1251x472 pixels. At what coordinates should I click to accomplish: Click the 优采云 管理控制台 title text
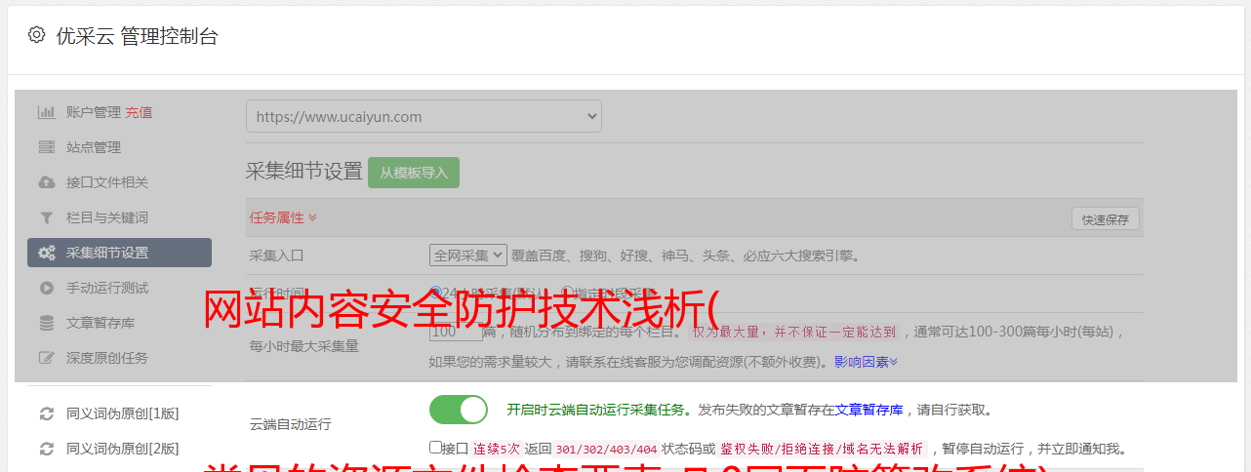click(x=137, y=36)
